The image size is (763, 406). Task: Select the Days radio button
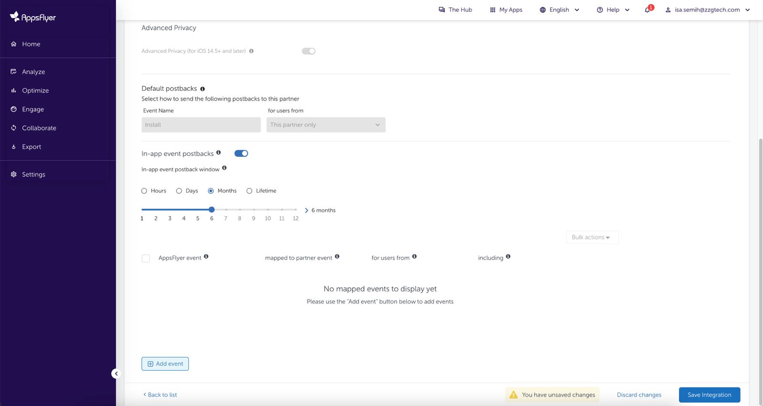[179, 191]
